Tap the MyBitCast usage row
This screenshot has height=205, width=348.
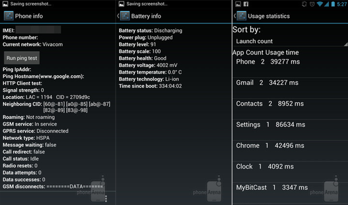click(x=290, y=193)
